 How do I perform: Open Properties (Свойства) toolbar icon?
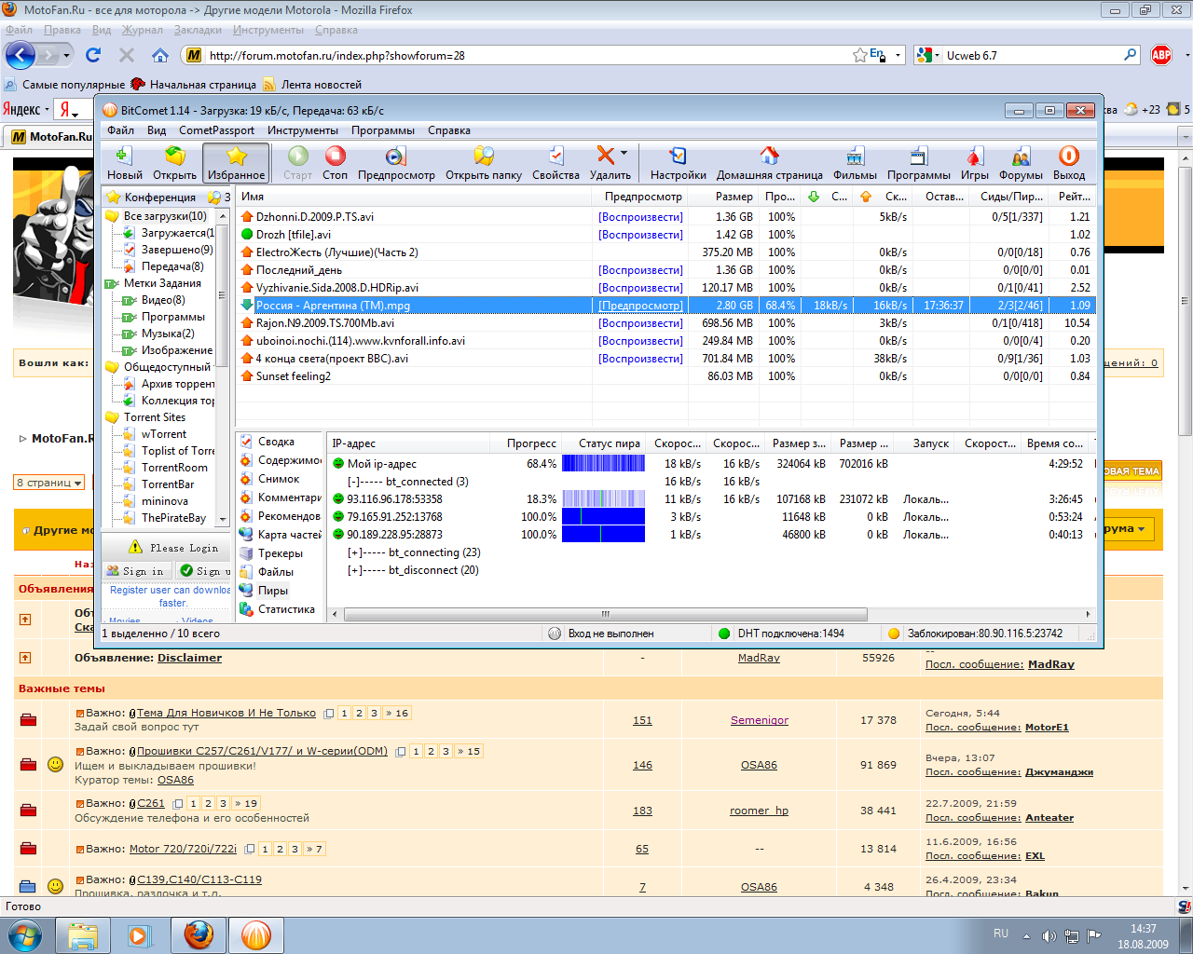555,162
